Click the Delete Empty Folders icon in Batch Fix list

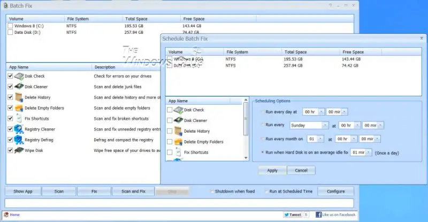tap(19, 108)
